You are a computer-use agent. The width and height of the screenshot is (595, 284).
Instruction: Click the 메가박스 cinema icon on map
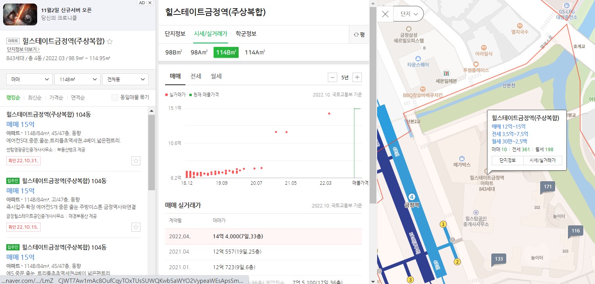click(x=462, y=158)
